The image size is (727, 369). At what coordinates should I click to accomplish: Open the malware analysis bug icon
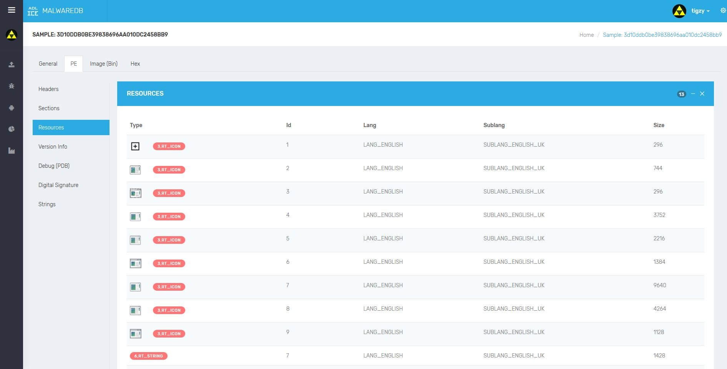[11, 86]
